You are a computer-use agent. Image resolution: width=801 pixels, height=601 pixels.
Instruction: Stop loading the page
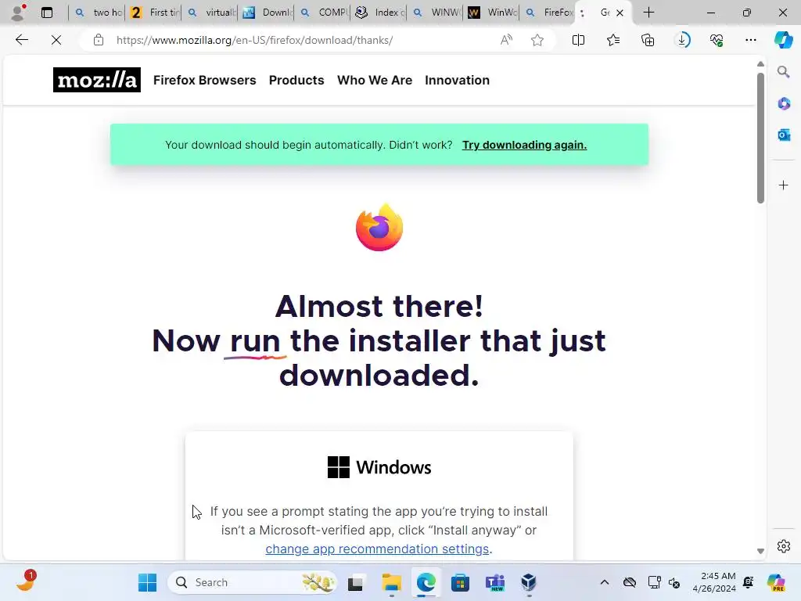tap(56, 40)
